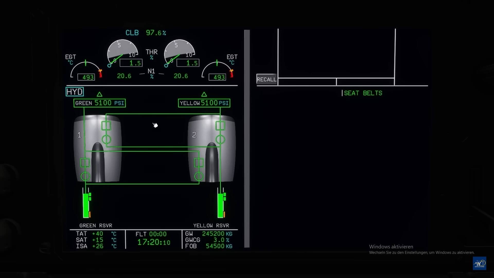This screenshot has width=494, height=278.
Task: Click right engine EGT 493 readout
Action: point(217,77)
